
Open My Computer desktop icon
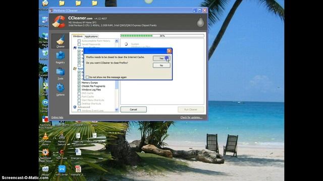coord(44,22)
